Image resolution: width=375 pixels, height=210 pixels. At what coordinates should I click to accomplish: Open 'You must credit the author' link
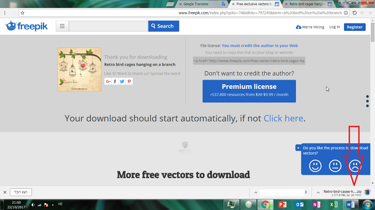[260, 46]
